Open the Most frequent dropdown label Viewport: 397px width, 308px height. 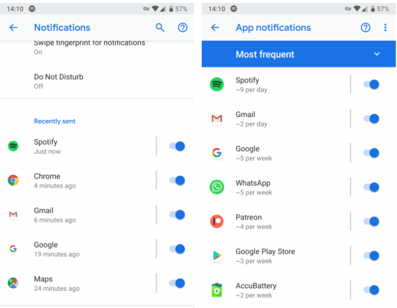[264, 54]
